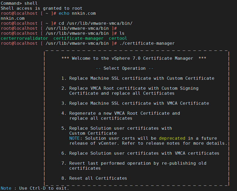Image resolution: width=237 pixels, height=191 pixels.
Task: Click the './certificate-manager' command text
Action: coord(147,43)
